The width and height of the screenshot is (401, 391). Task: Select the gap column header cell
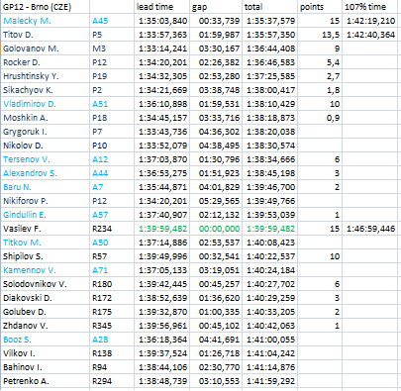tap(216, 7)
